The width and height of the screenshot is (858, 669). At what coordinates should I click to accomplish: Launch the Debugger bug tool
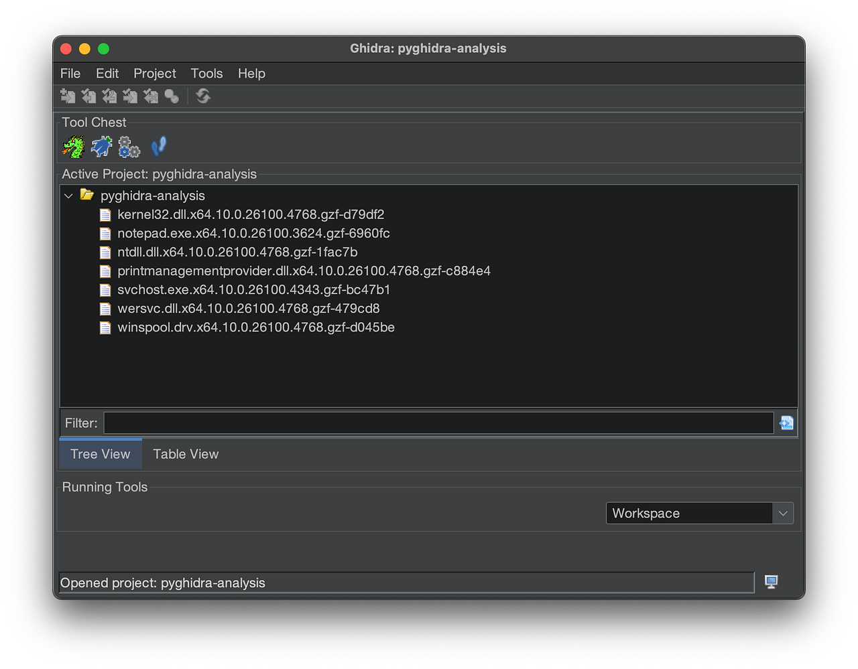coord(102,147)
